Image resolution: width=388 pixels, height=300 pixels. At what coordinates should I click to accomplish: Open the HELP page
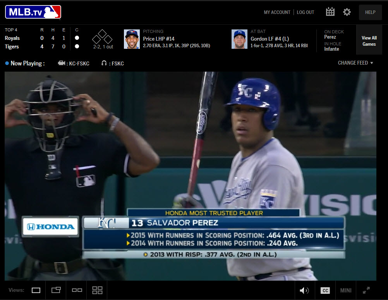pos(370,12)
